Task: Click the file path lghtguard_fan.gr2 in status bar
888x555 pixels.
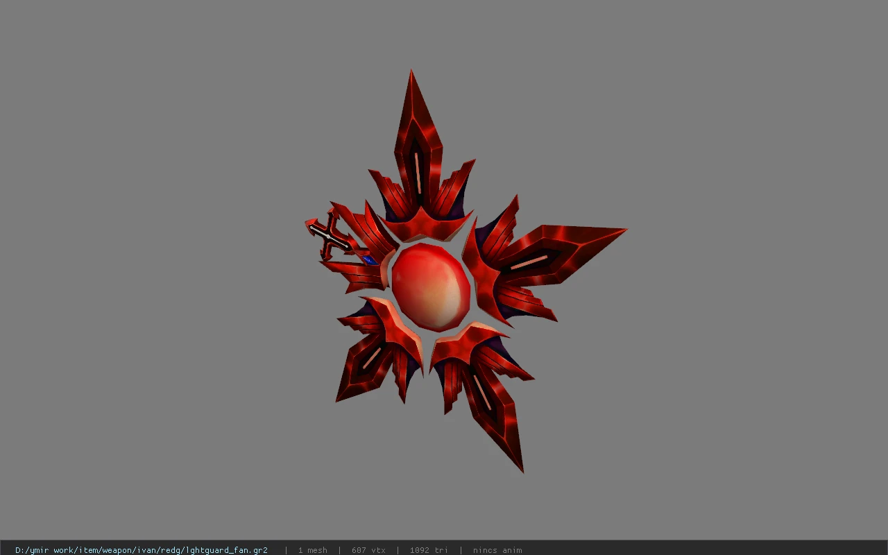Action: (142, 550)
